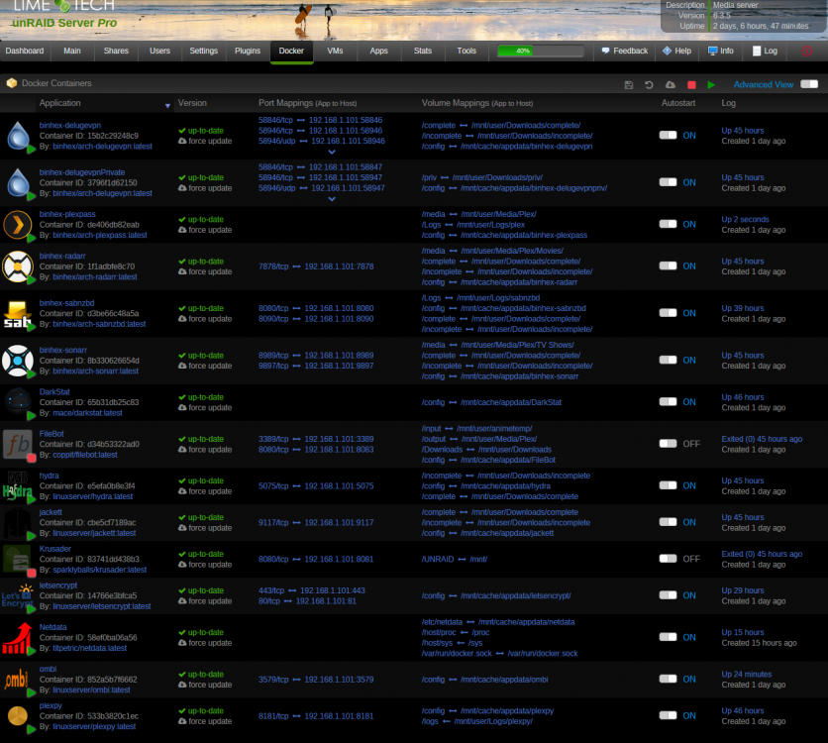The image size is (828, 743).
Task: Click the cloud check-for-updates icon in header
Action: click(671, 85)
